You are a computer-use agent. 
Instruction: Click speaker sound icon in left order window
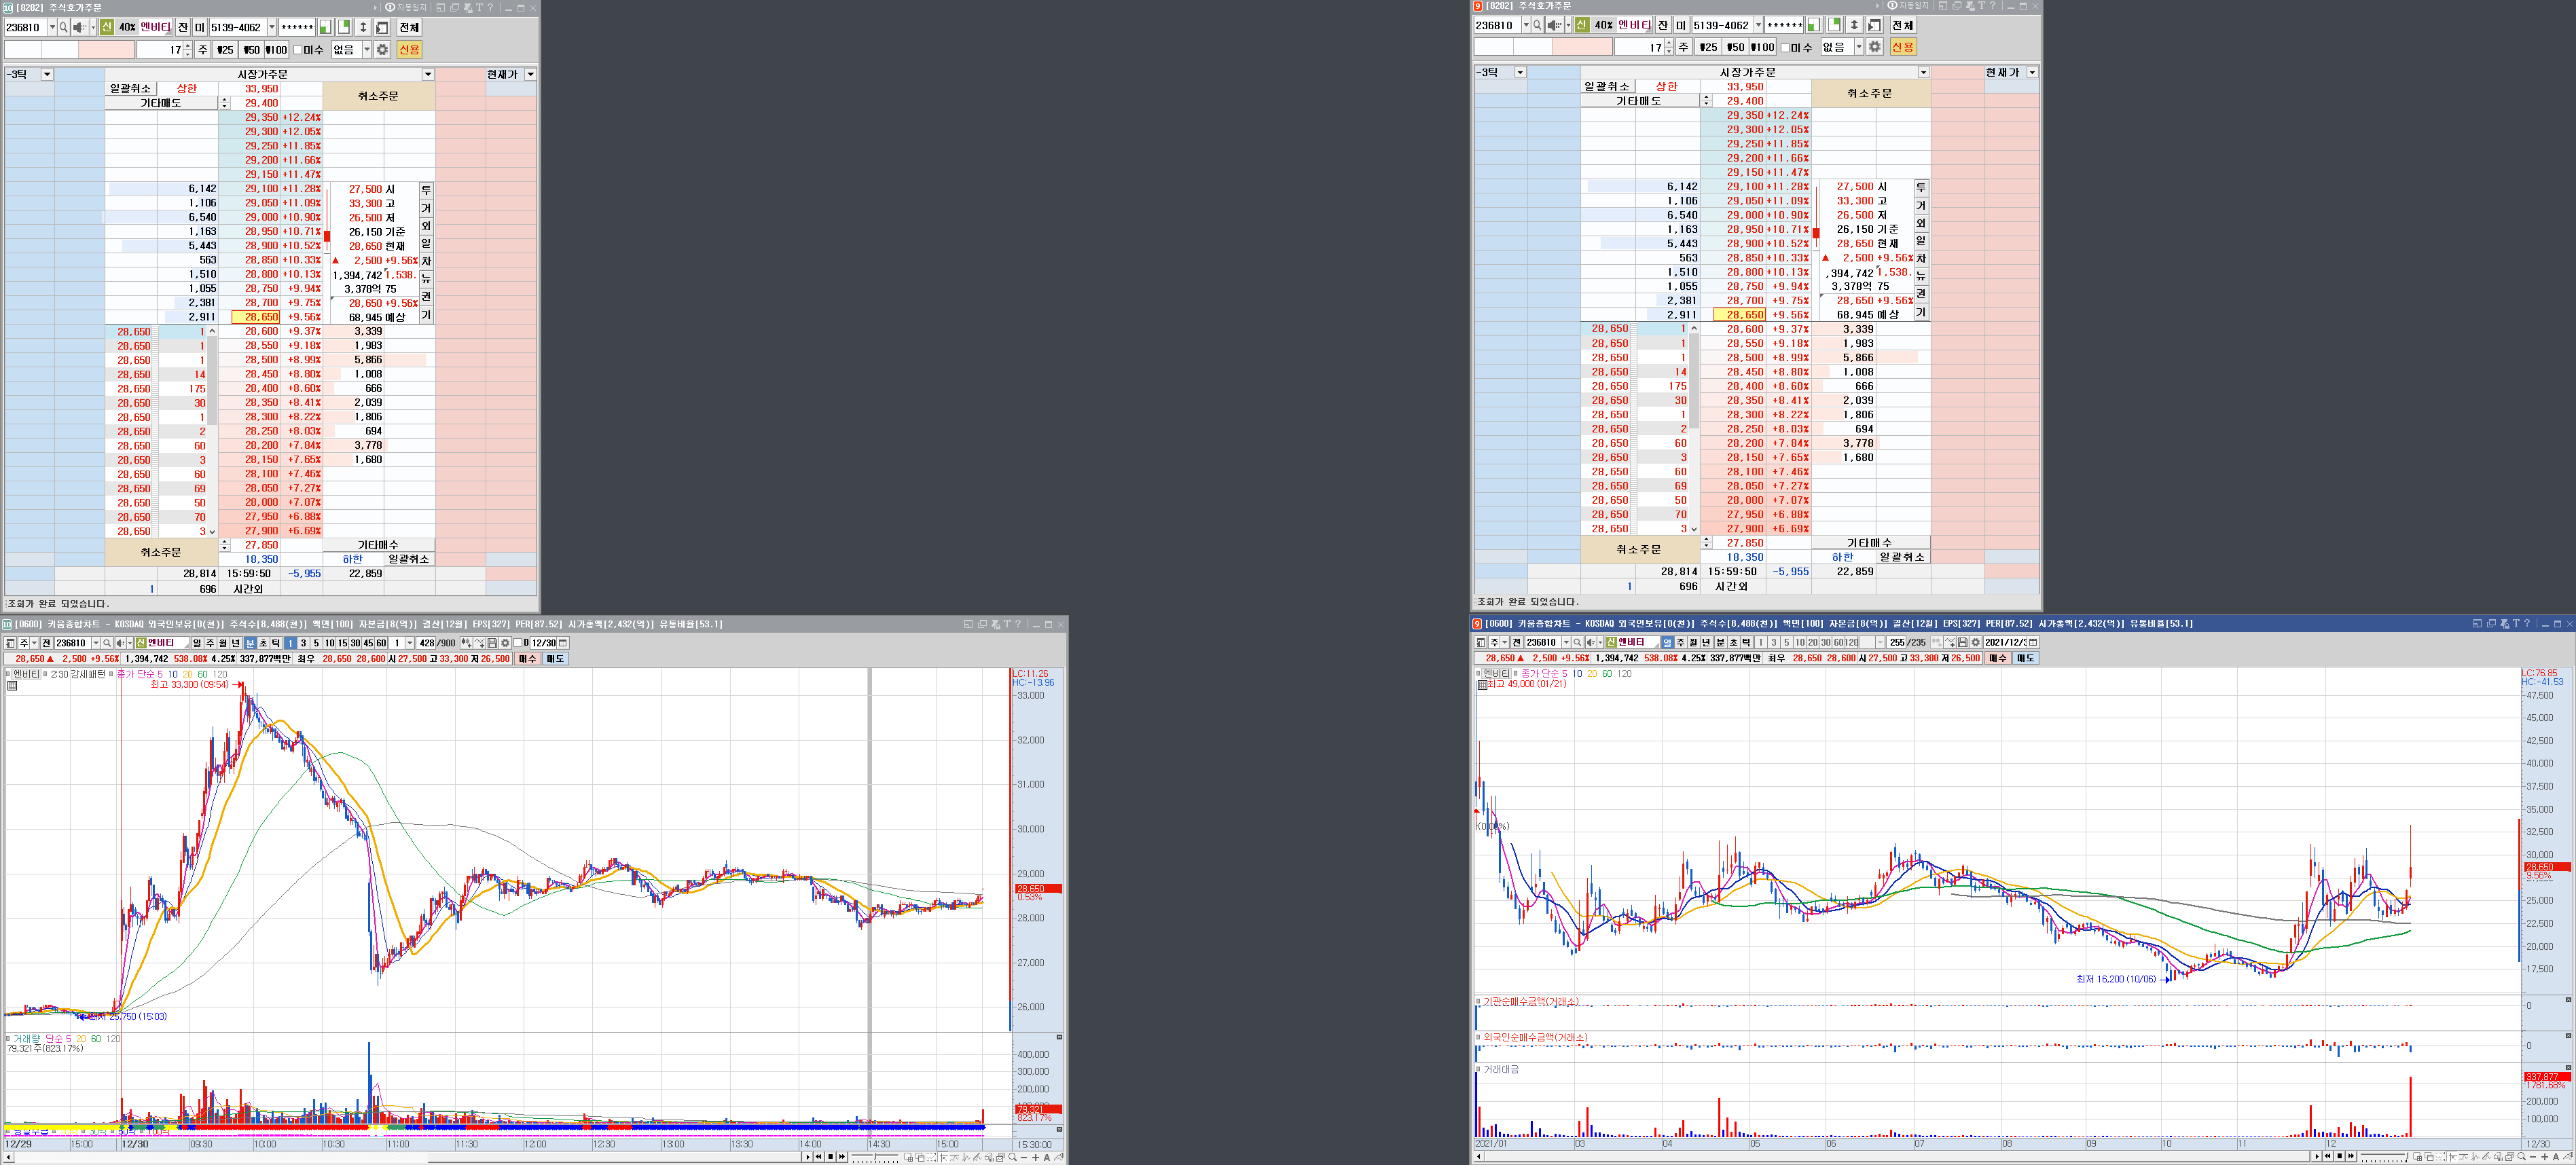tap(79, 28)
